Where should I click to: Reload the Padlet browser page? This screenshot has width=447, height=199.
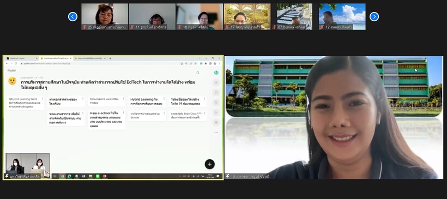pyautogui.click(x=16, y=64)
